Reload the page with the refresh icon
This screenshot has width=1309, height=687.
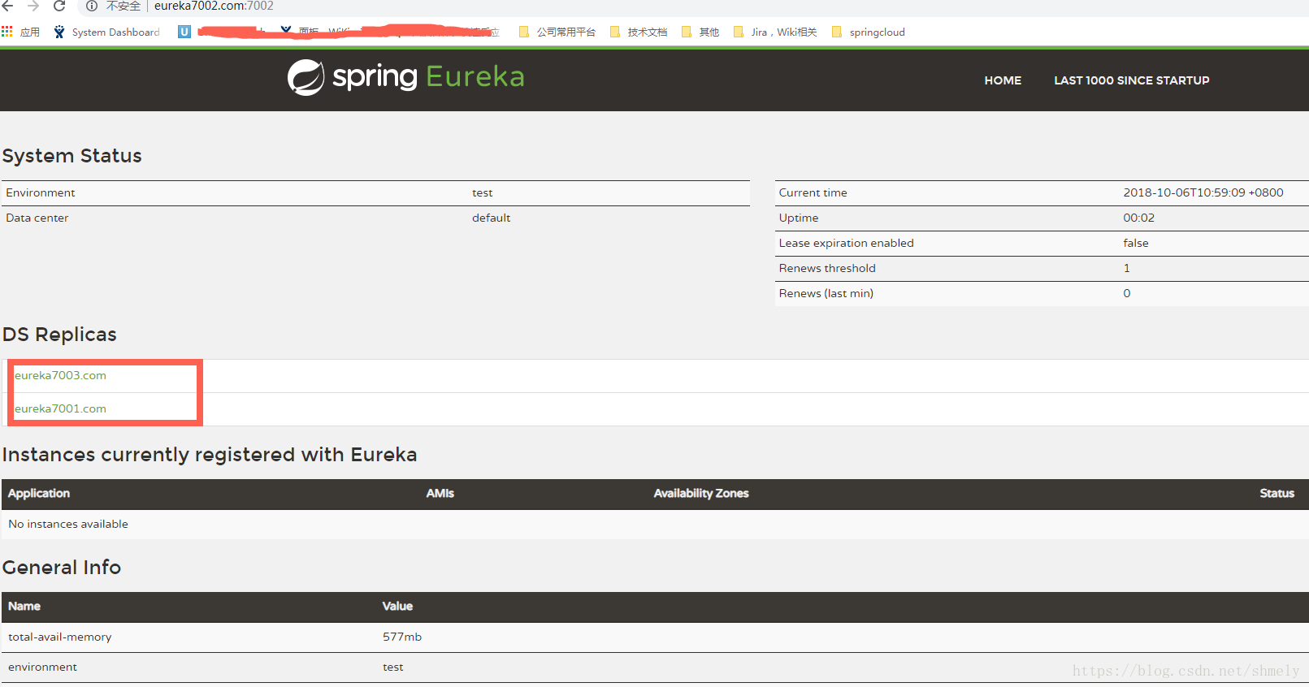59,6
